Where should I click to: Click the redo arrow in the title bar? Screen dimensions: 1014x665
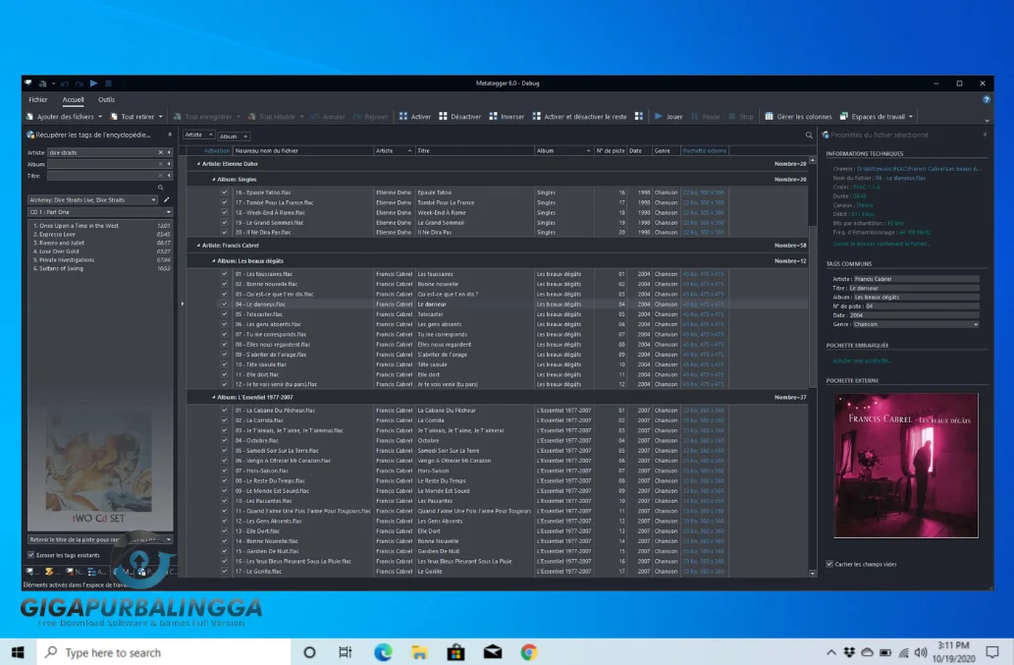[79, 83]
